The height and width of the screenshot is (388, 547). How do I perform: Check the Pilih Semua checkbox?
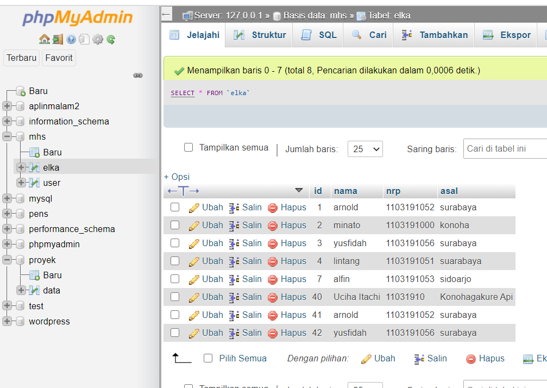pyautogui.click(x=208, y=358)
